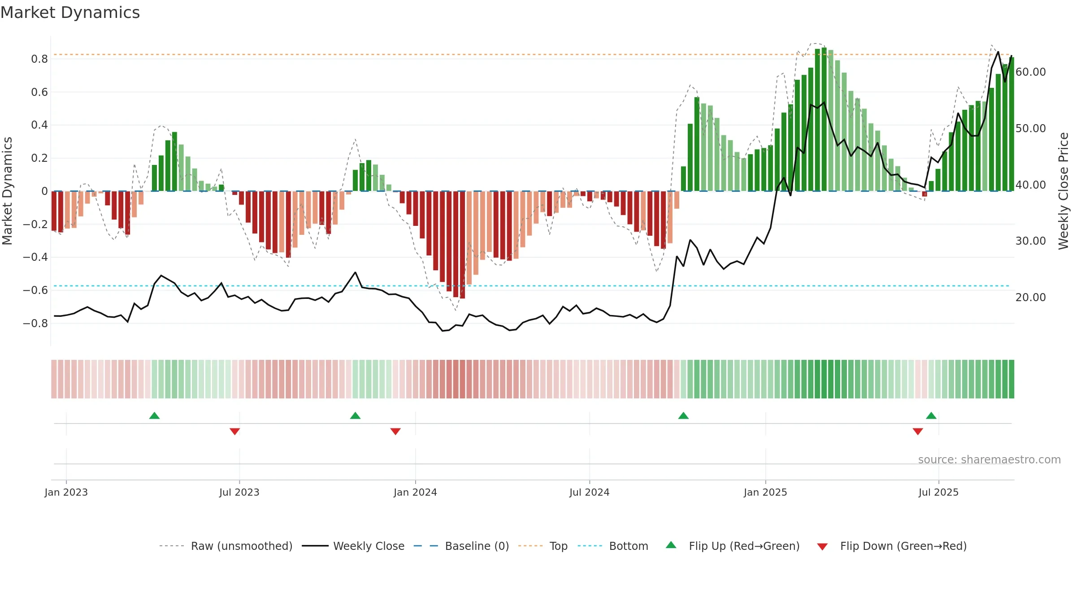Toggle Flip Up (Red→Green) legend entry
Viewport: 1076px width, 605px height.
(x=733, y=546)
